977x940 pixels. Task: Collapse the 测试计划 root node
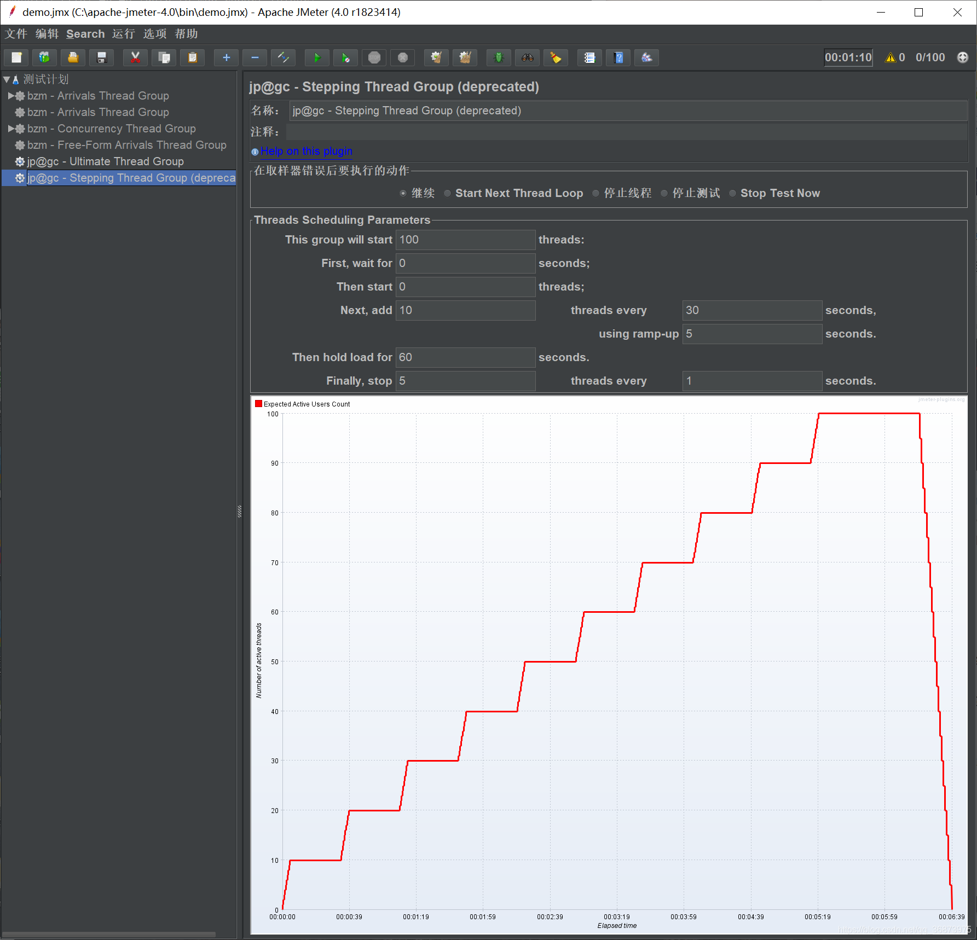click(7, 79)
